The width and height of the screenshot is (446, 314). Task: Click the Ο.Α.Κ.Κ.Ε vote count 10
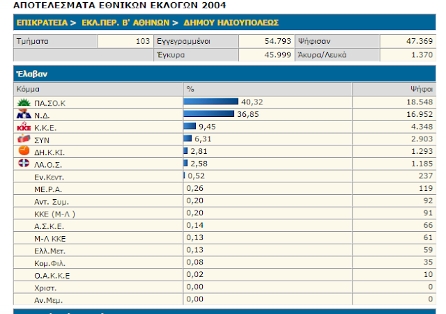(x=429, y=274)
